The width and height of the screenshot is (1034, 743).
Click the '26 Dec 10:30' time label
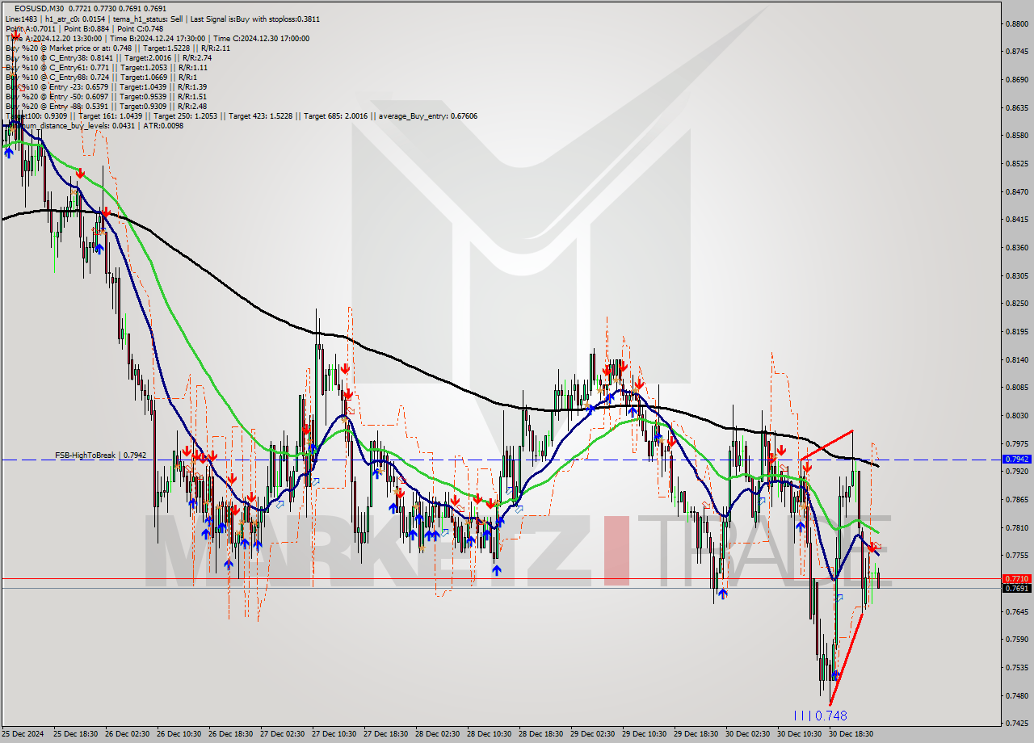click(179, 734)
